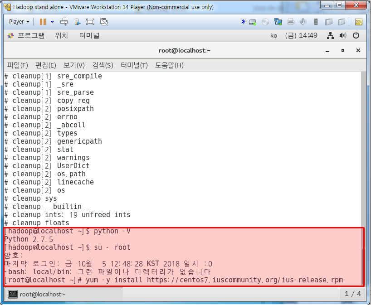Click the 'sre_compile' cleanup line
The height and width of the screenshot is (305, 371).
point(53,76)
